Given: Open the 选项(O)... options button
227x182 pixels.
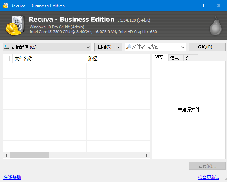Looking at the screenshot, I should (207, 47).
